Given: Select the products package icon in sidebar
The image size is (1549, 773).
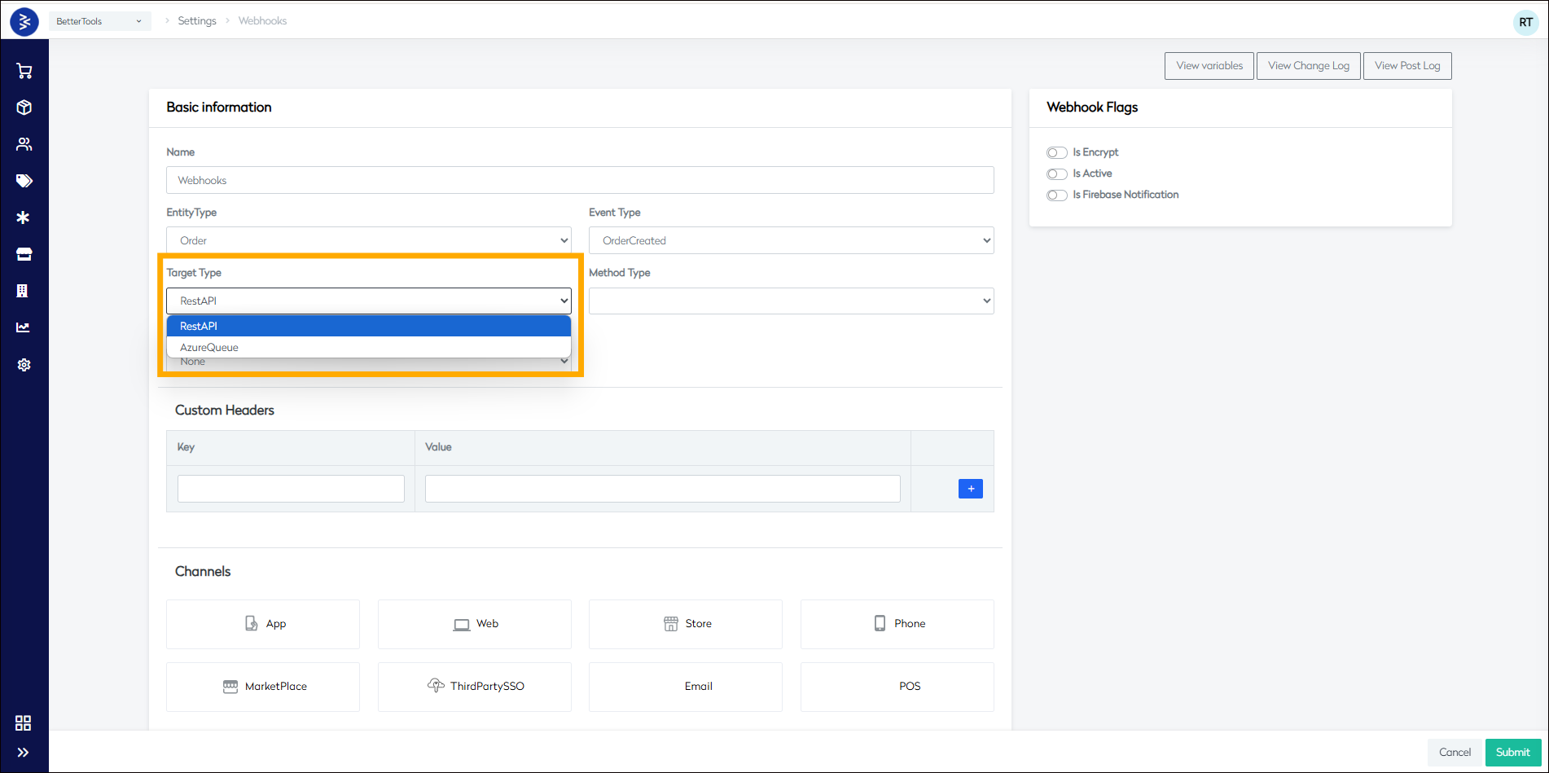Looking at the screenshot, I should point(24,107).
